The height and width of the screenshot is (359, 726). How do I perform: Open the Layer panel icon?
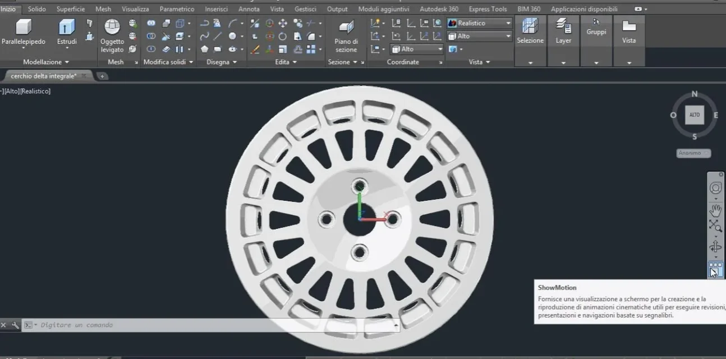coord(563,30)
